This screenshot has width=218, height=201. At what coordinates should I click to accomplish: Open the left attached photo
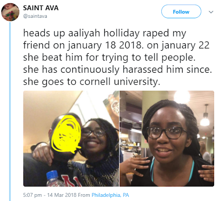[71, 139]
